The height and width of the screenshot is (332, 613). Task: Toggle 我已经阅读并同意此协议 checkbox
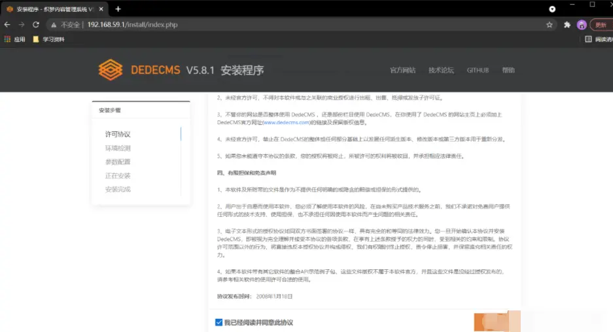pyautogui.click(x=219, y=322)
